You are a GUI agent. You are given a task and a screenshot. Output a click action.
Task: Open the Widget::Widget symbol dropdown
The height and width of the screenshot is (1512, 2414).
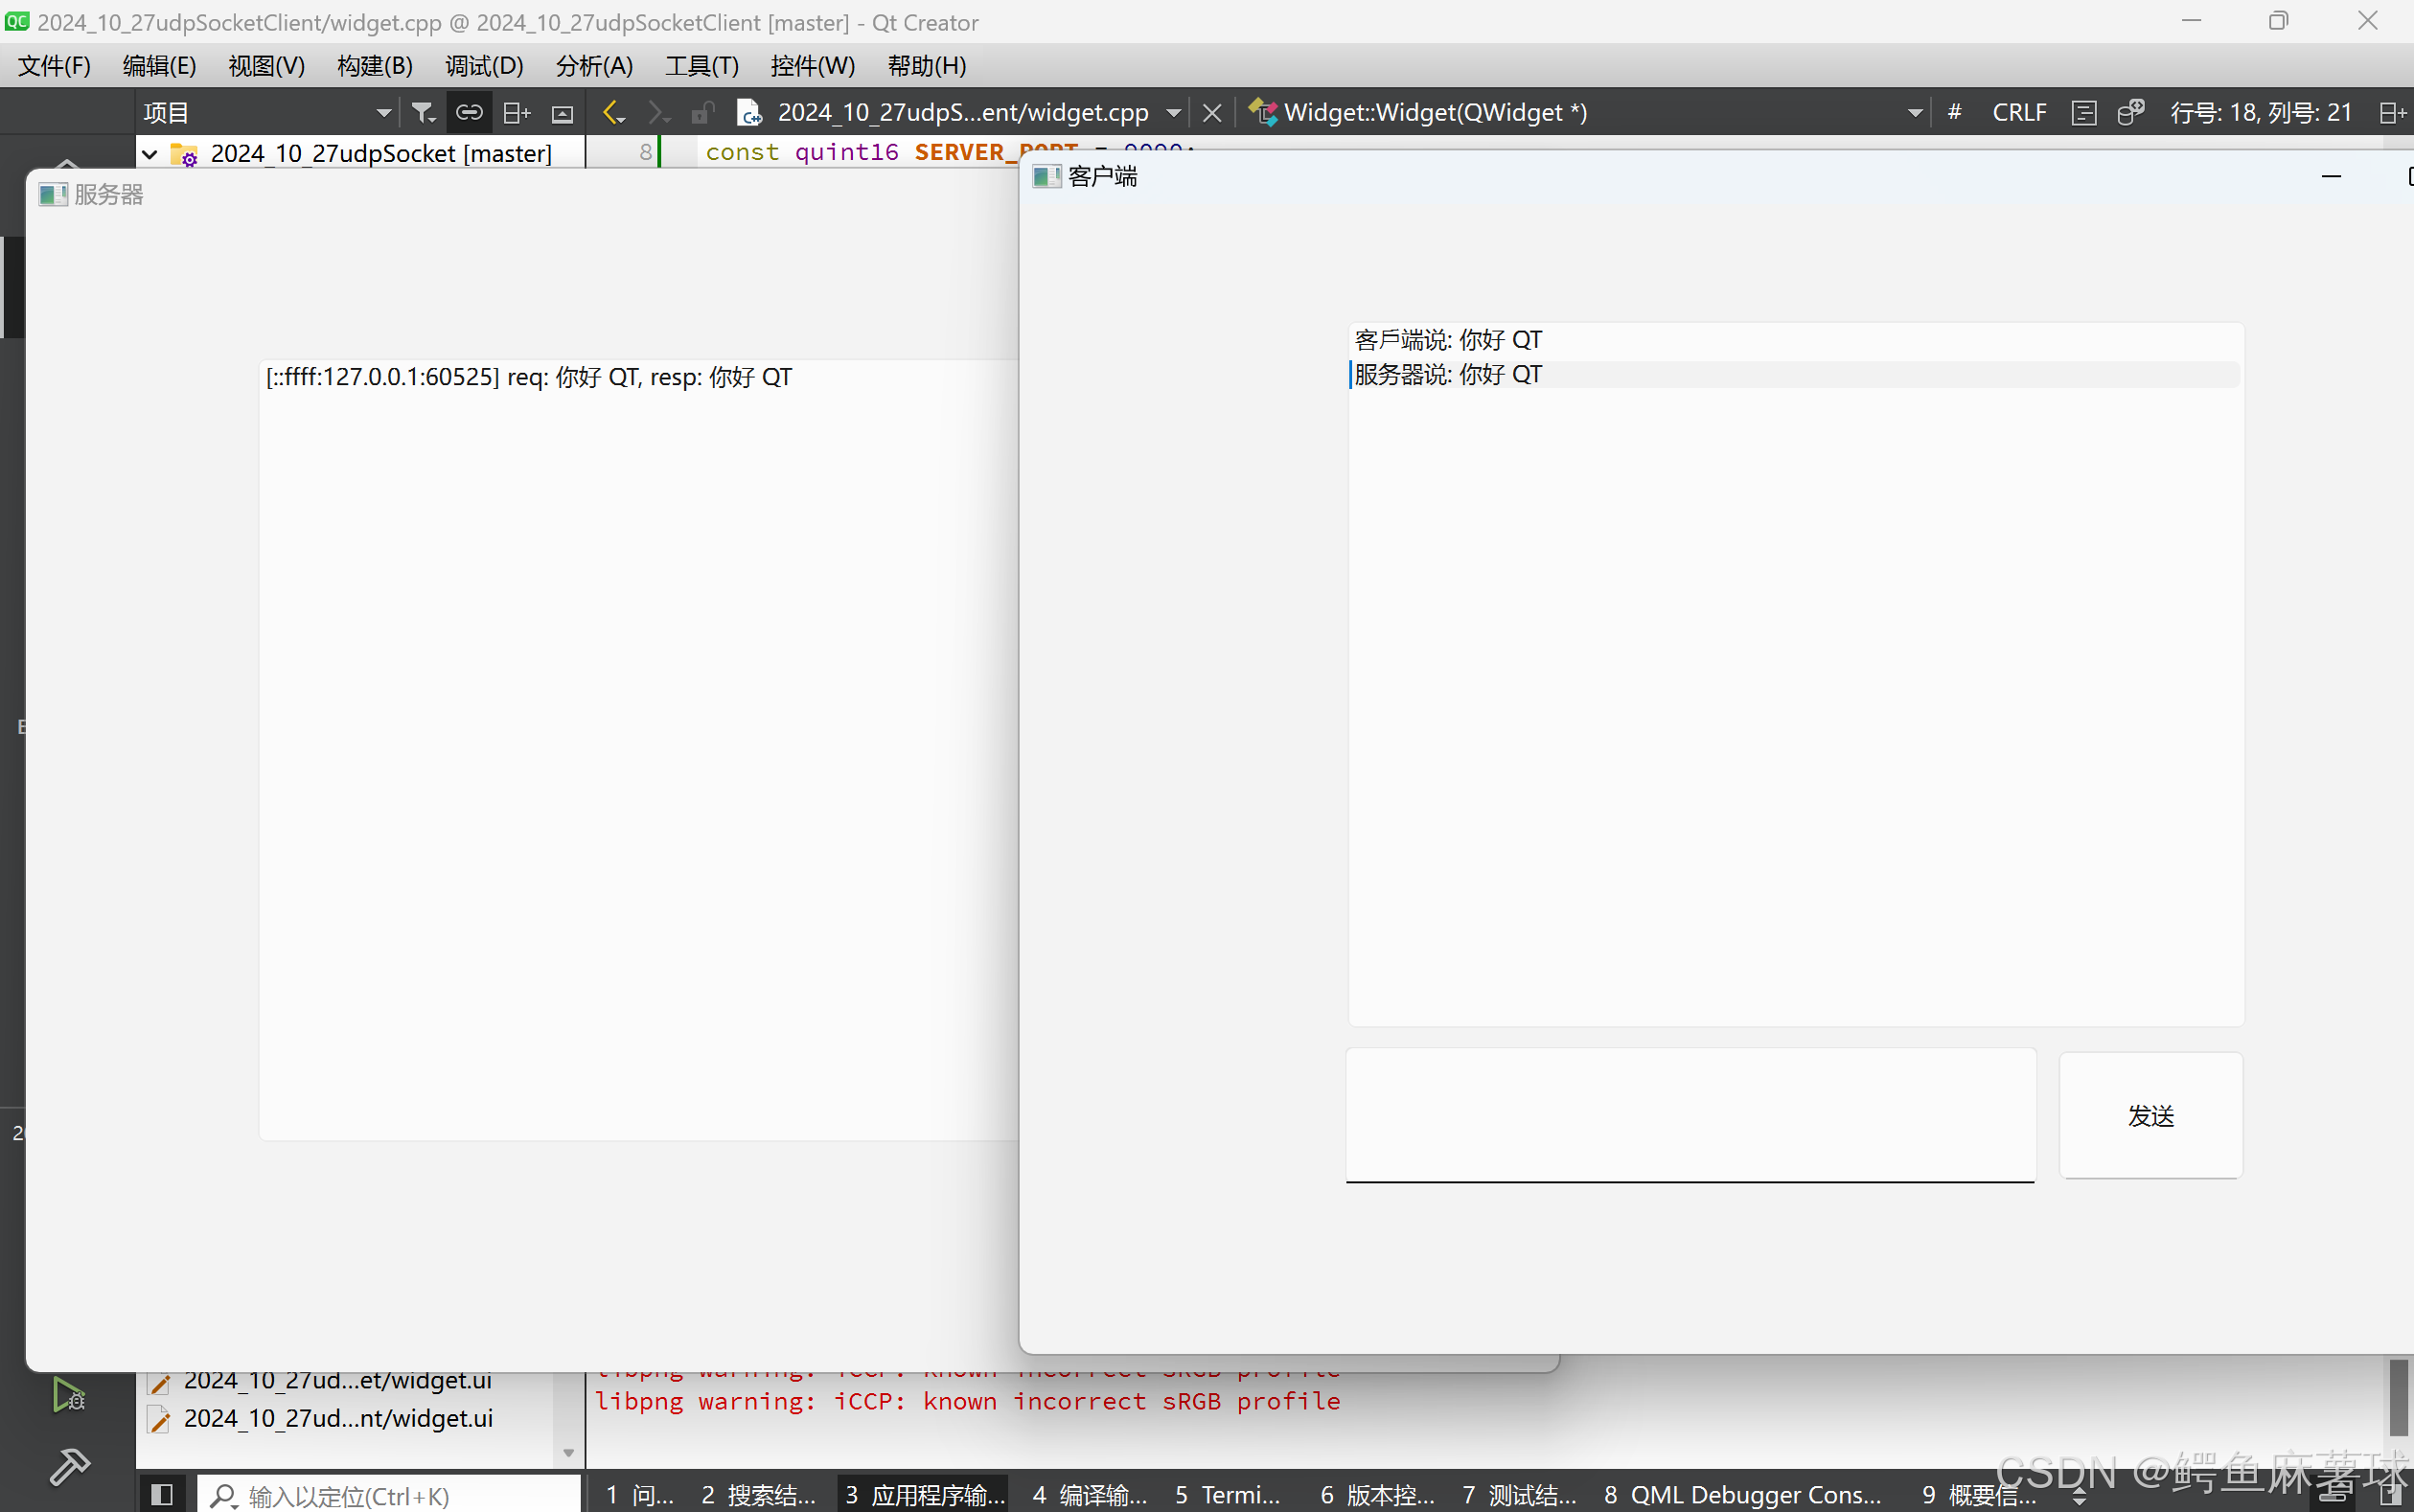click(1915, 113)
